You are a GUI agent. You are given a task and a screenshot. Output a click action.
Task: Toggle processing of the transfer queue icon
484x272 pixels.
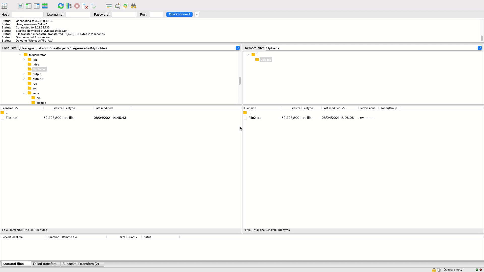point(69,6)
